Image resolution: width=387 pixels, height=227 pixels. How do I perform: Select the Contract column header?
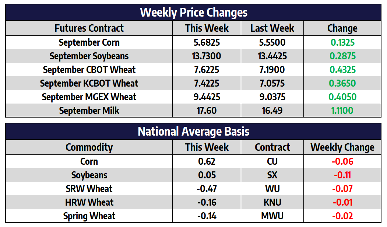tap(272, 147)
